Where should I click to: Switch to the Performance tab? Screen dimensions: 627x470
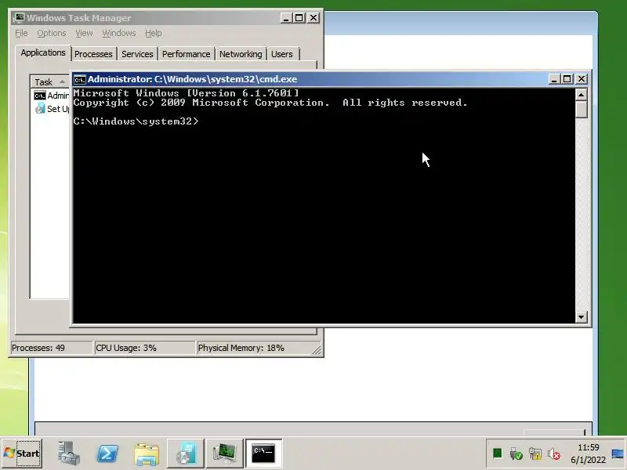point(186,54)
